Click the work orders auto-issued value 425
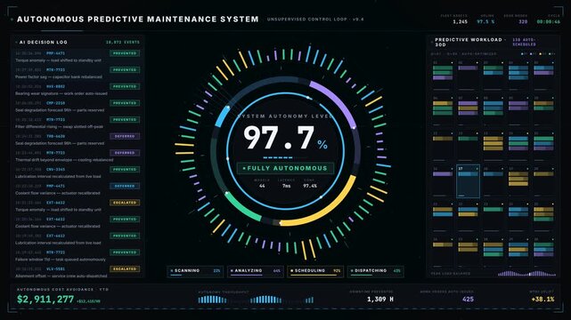Image resolution: width=571 pixels, height=320 pixels. tap(468, 300)
